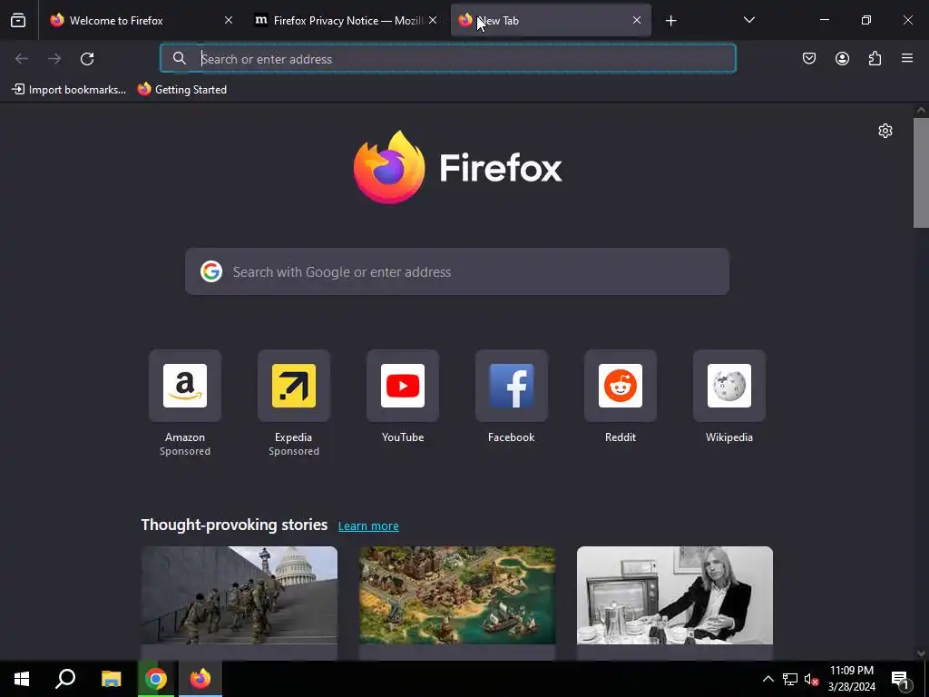
Task: Close the New Tab tab
Action: coord(637,20)
